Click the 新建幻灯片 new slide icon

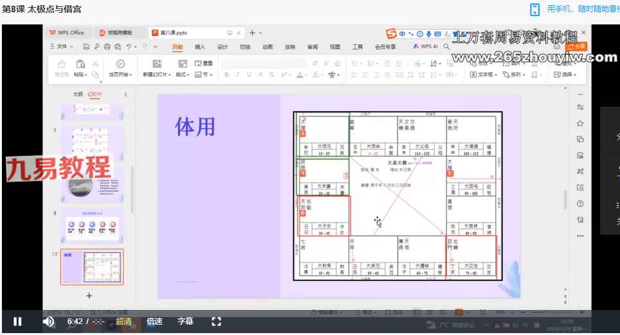point(156,64)
